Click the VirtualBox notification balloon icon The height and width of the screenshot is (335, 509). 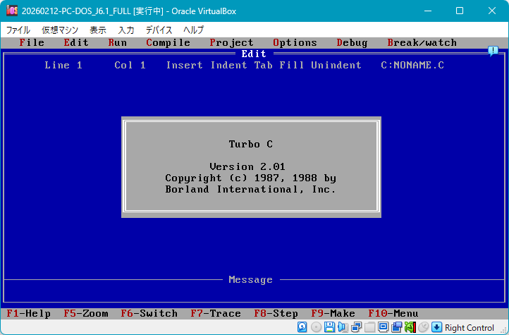[x=493, y=51]
